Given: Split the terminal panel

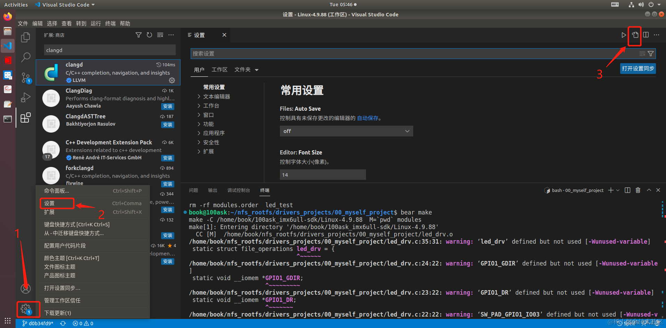Looking at the screenshot, I should (x=627, y=190).
